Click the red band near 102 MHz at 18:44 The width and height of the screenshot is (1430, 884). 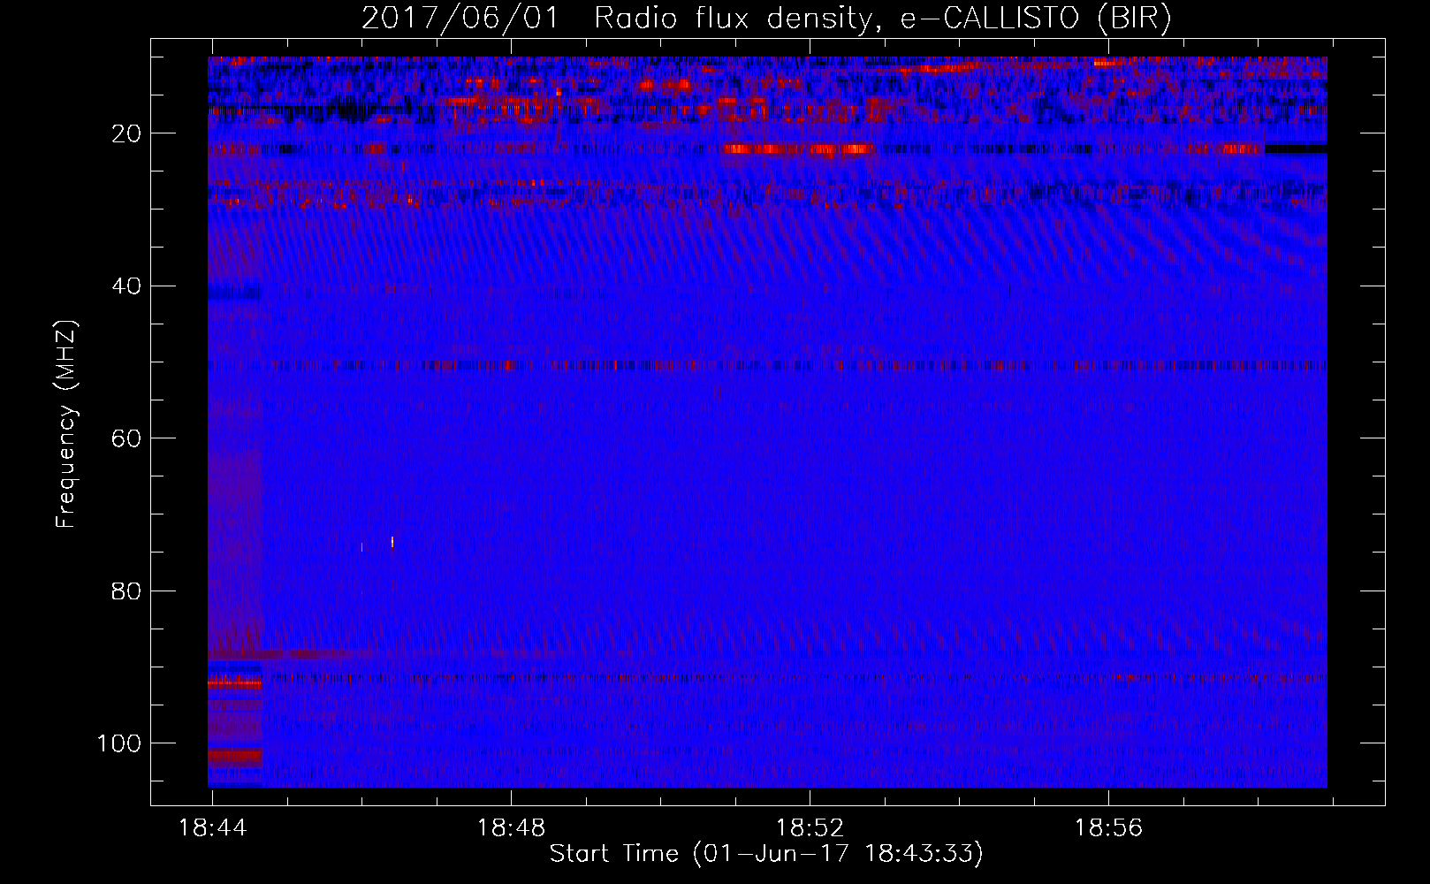[x=235, y=756]
